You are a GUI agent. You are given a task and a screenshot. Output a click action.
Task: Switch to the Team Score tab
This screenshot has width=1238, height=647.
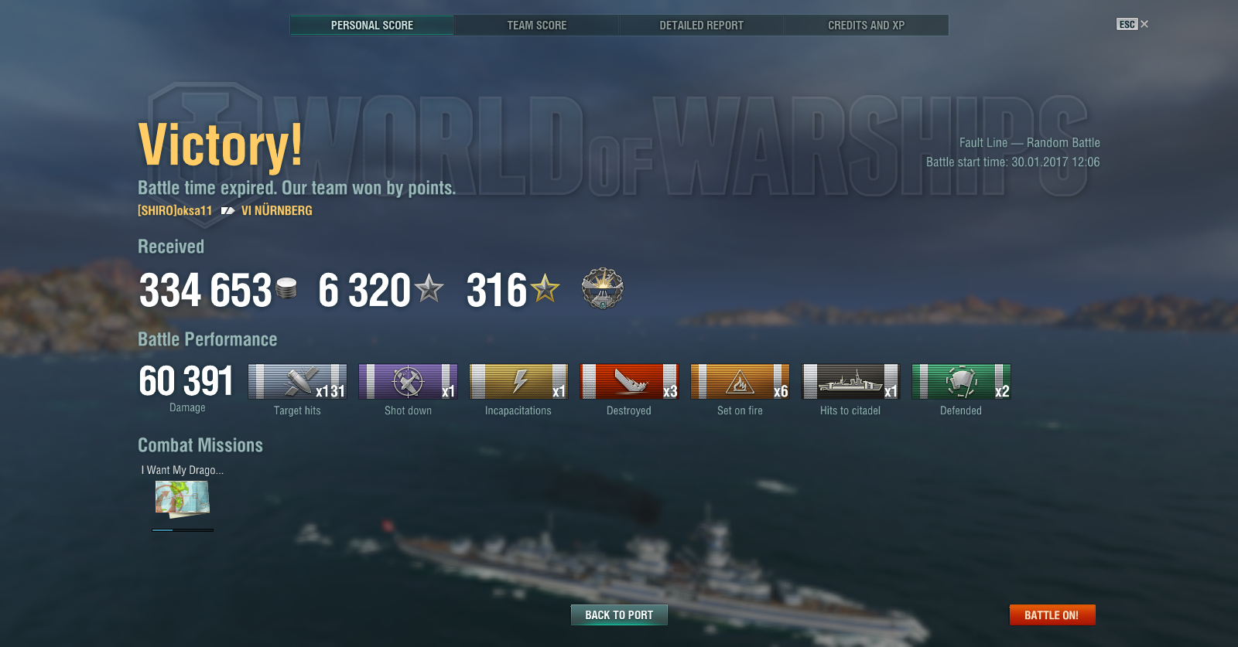(x=537, y=26)
